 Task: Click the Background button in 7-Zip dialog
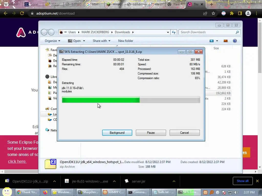pyautogui.click(x=117, y=133)
